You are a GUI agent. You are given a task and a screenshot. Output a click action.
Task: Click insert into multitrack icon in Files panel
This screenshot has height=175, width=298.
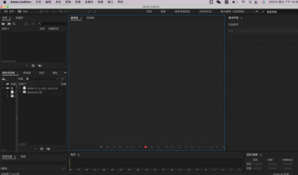(x=26, y=24)
